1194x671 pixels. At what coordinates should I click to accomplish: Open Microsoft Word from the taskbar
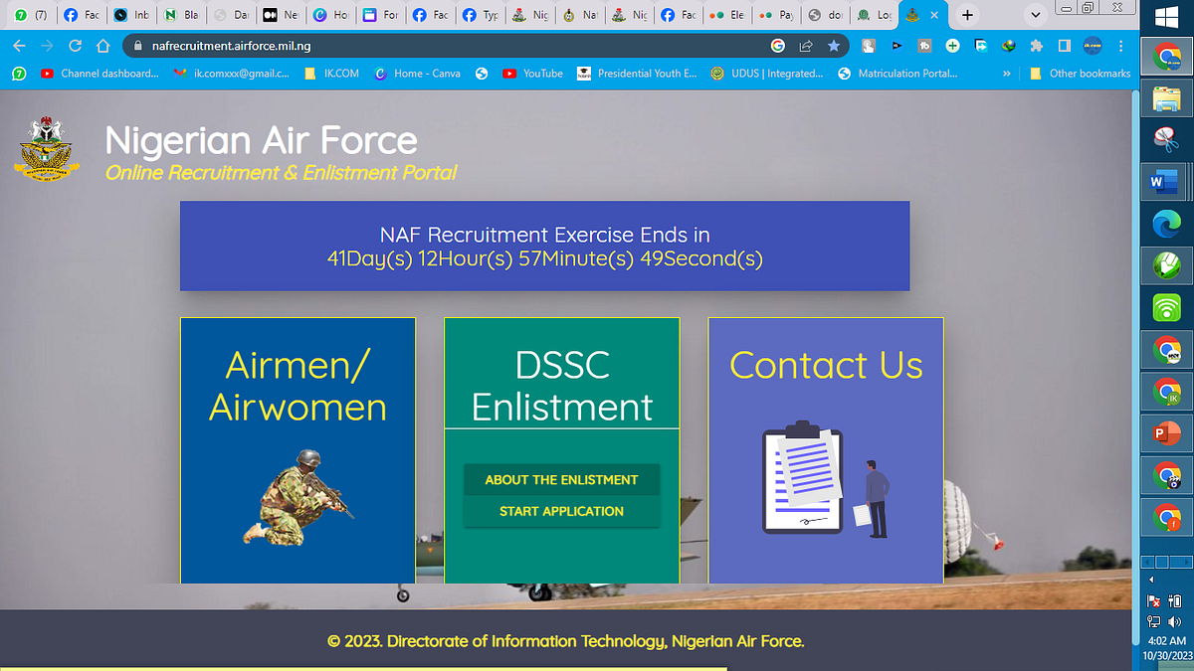pyautogui.click(x=1164, y=182)
